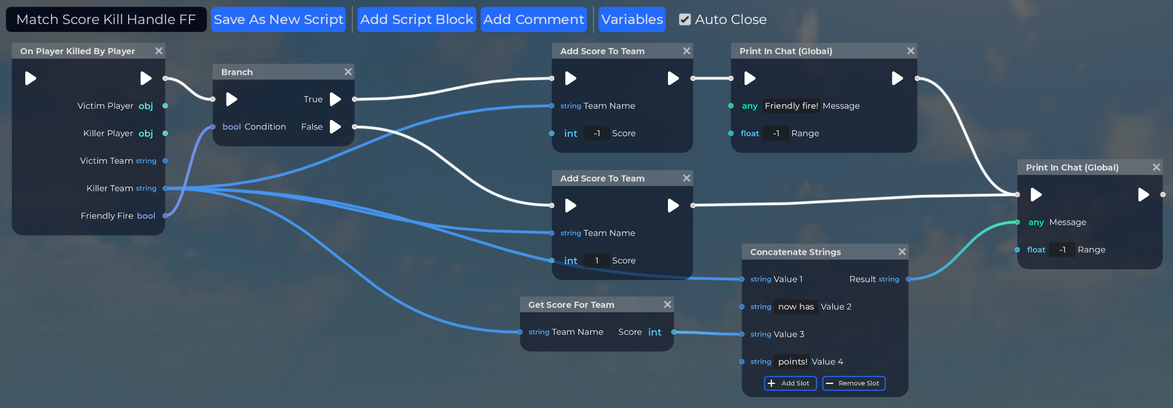Toggle the Auto Close checkbox
The height and width of the screenshot is (408, 1173).
(684, 20)
